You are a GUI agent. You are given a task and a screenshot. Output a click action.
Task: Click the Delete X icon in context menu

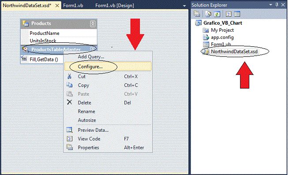(x=69, y=102)
